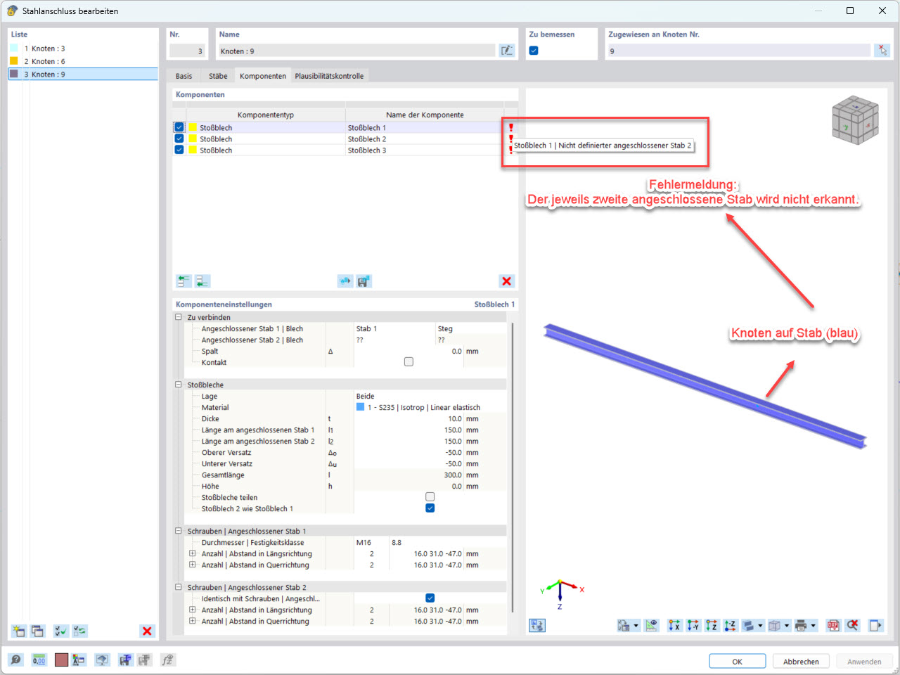Collapse the Zu verbinden section
The width and height of the screenshot is (900, 675).
coord(179,316)
